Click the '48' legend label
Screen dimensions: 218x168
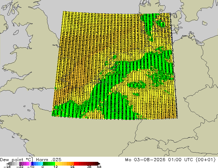(99, 167)
